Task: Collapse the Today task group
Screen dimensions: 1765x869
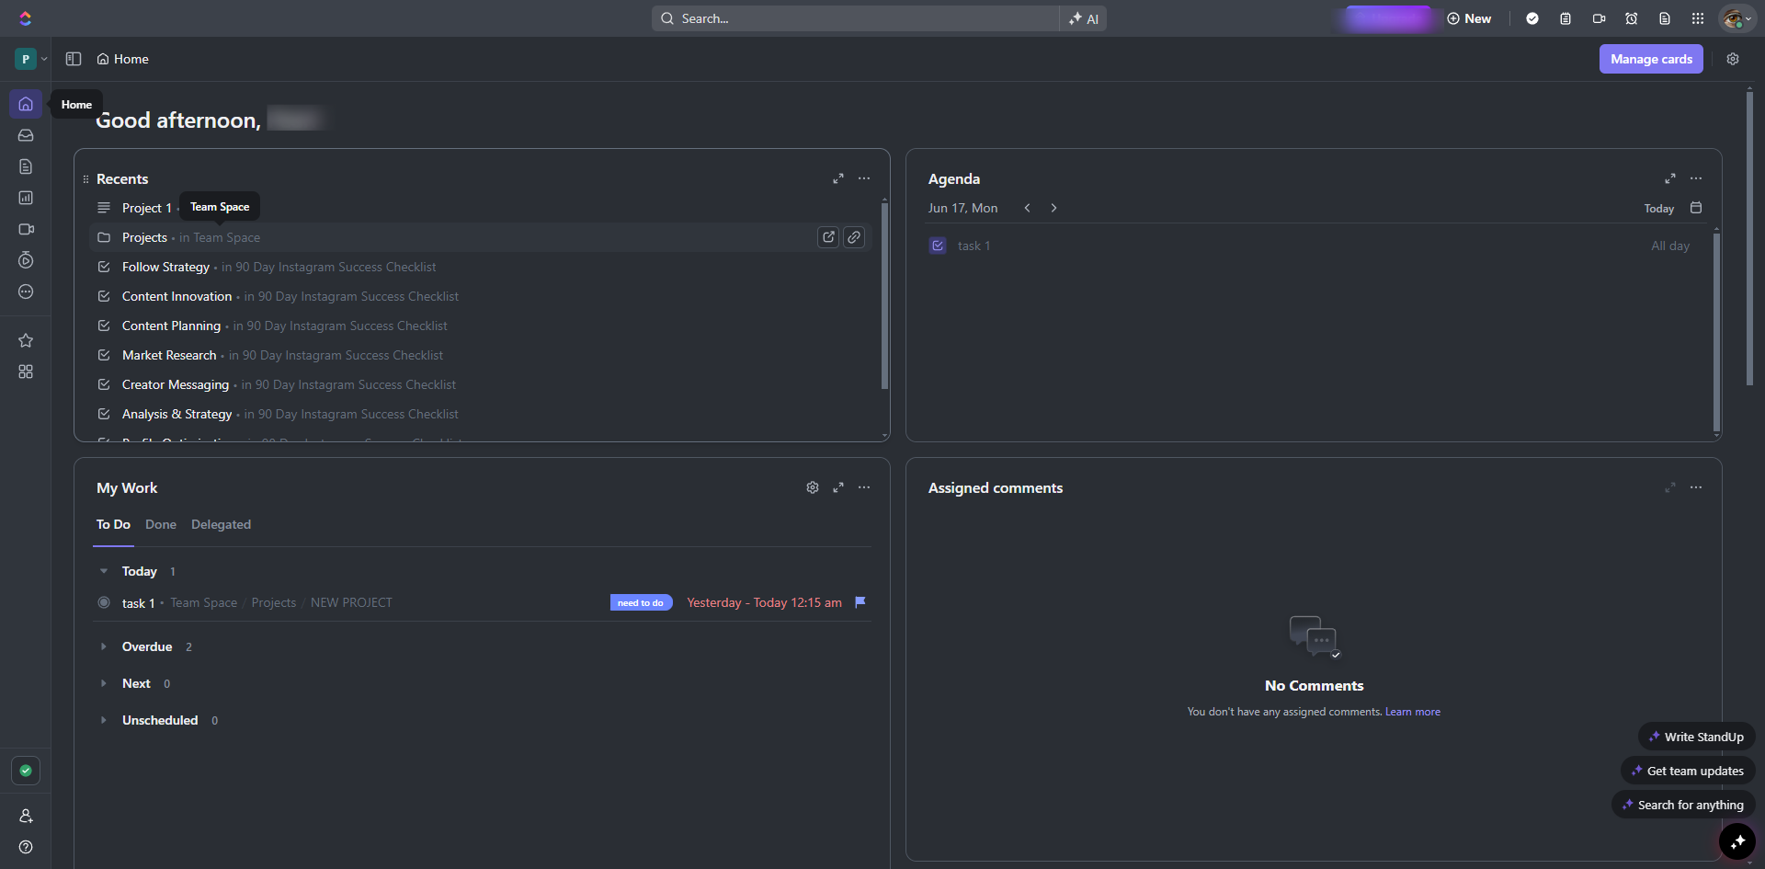Action: [104, 571]
